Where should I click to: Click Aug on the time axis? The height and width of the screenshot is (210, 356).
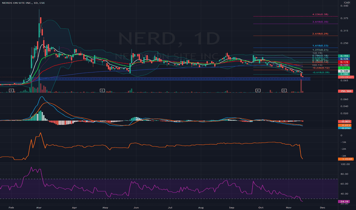[201, 207]
